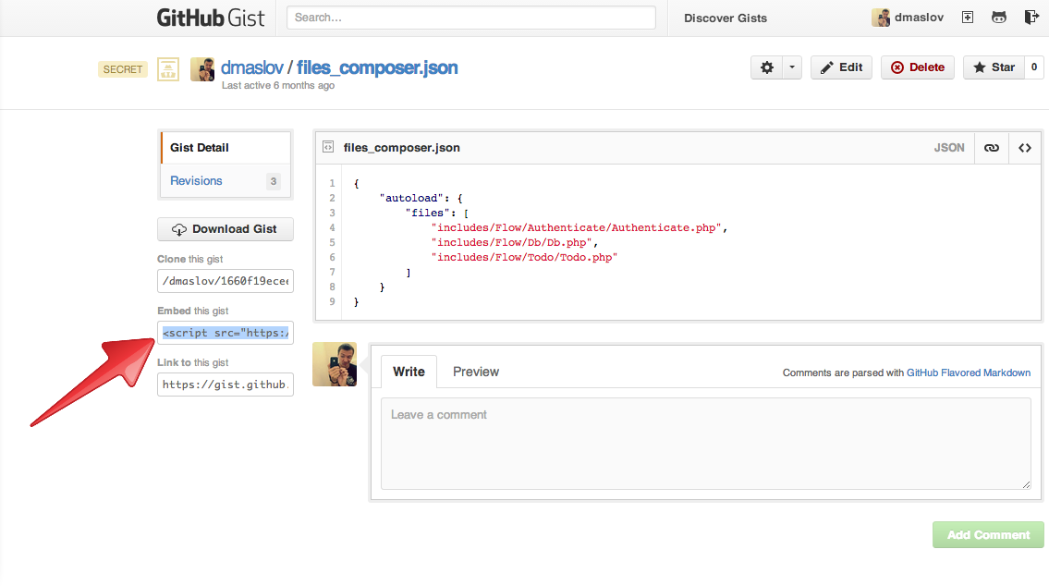Click the Octocat logo in the header
This screenshot has width=1049, height=586.
tap(1000, 17)
